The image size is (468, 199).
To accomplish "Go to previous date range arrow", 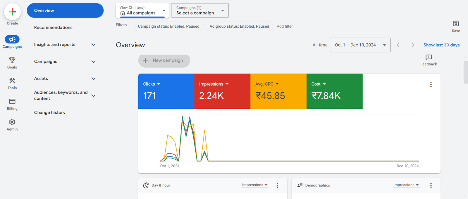I will pyautogui.click(x=398, y=45).
